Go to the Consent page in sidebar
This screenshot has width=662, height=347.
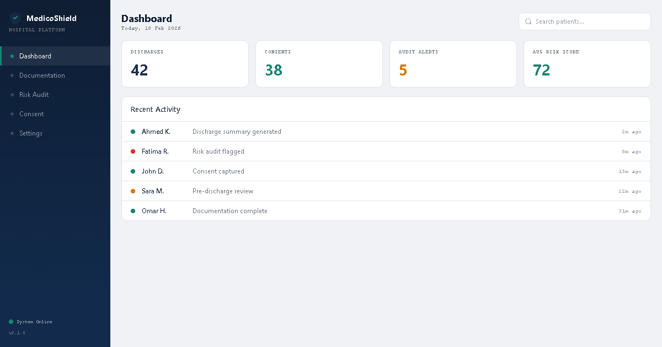[x=31, y=114]
